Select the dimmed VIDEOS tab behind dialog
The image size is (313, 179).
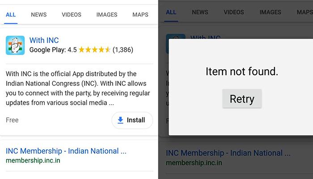click(234, 12)
